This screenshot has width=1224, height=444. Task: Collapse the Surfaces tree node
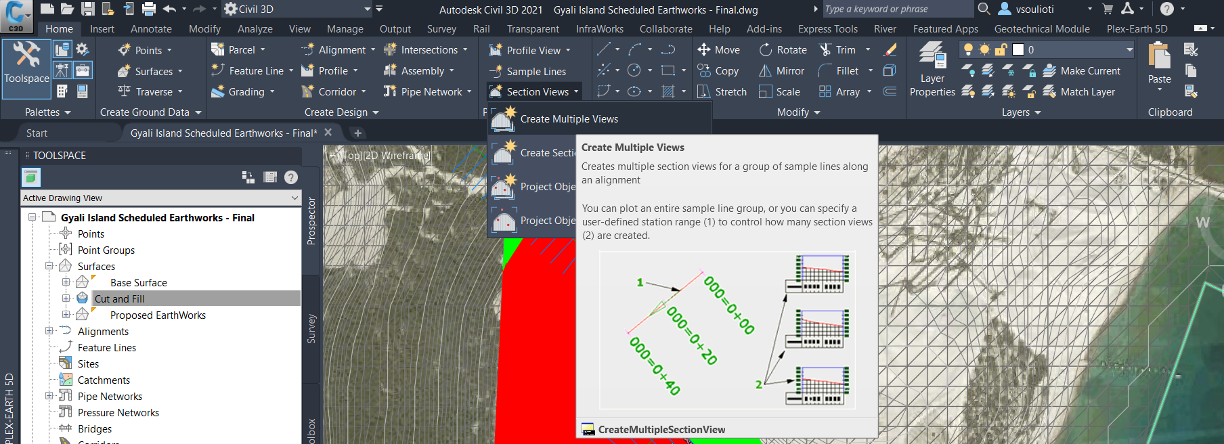pyautogui.click(x=49, y=266)
